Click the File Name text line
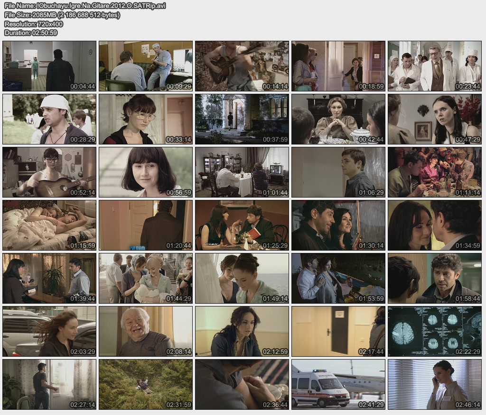The width and height of the screenshot is (486, 415). tap(85, 6)
